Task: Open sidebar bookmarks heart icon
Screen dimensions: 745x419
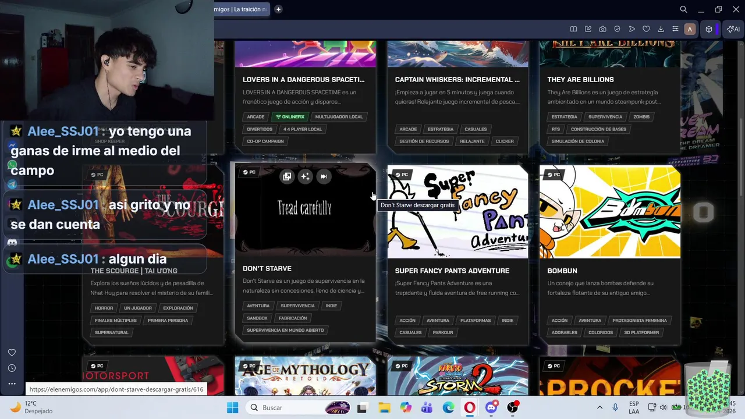Action: pyautogui.click(x=12, y=353)
